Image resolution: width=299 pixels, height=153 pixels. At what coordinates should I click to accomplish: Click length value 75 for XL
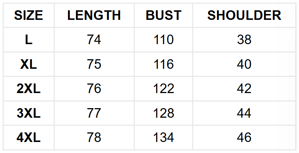[94, 64]
